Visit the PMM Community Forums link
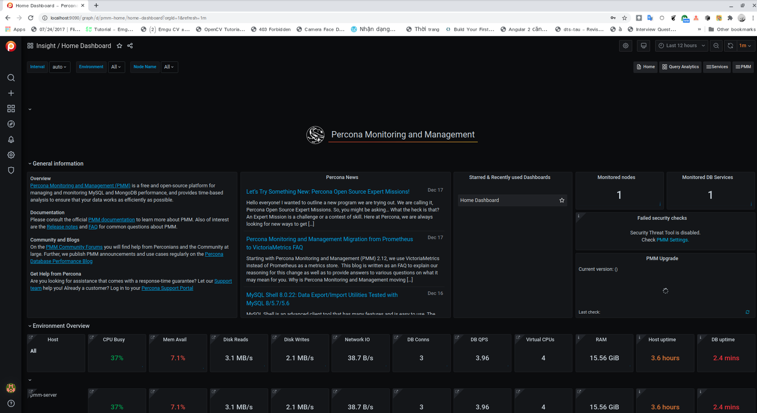The height and width of the screenshot is (413, 757). click(x=74, y=247)
